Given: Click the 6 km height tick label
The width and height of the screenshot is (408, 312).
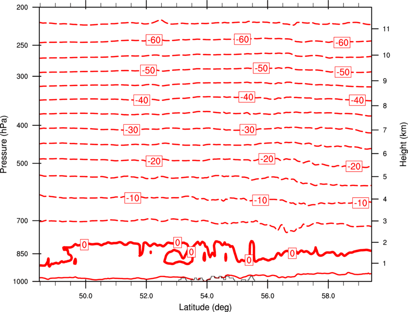Looking at the screenshot, I should point(384,154).
